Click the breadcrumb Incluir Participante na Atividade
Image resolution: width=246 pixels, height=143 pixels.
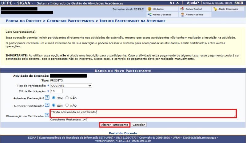133,21
